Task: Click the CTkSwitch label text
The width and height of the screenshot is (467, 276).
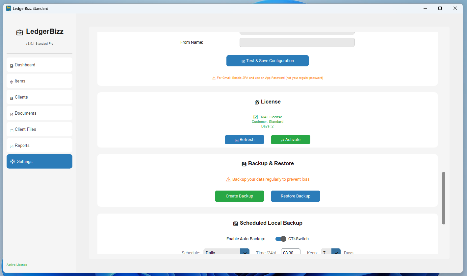Action: [298, 239]
